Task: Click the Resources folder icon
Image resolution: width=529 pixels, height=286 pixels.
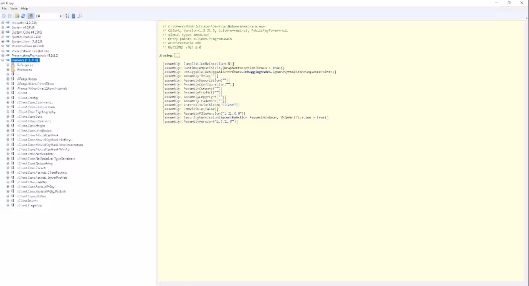Action: coord(13,70)
